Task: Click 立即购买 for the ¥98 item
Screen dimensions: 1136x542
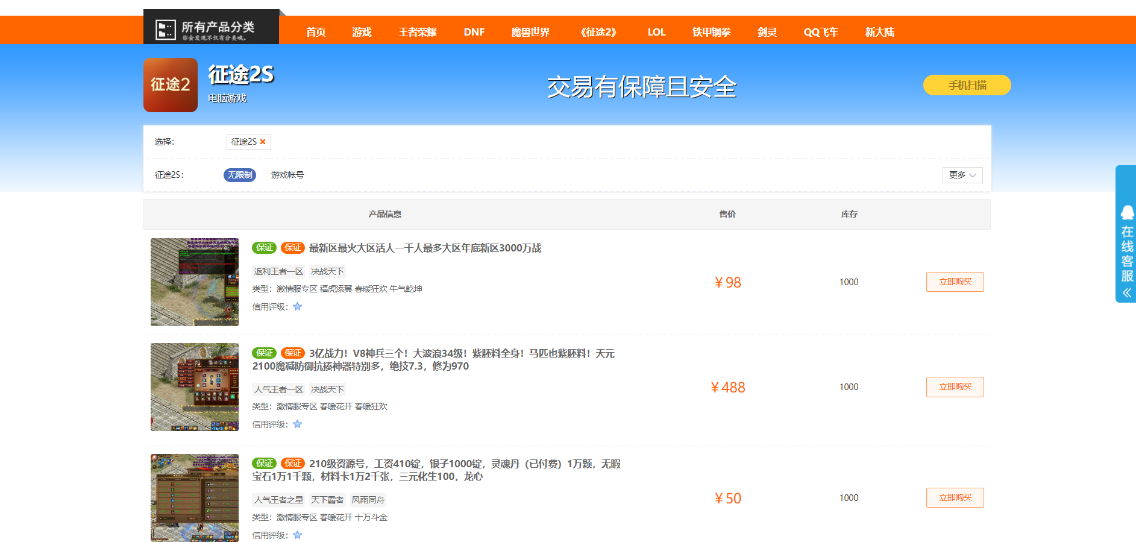Action: [x=955, y=282]
